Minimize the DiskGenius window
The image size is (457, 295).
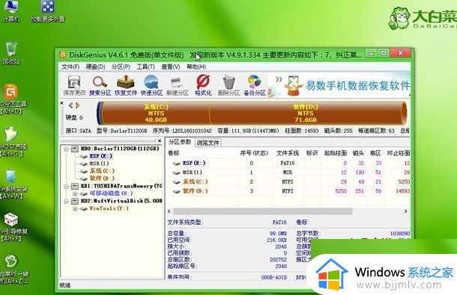(371, 54)
